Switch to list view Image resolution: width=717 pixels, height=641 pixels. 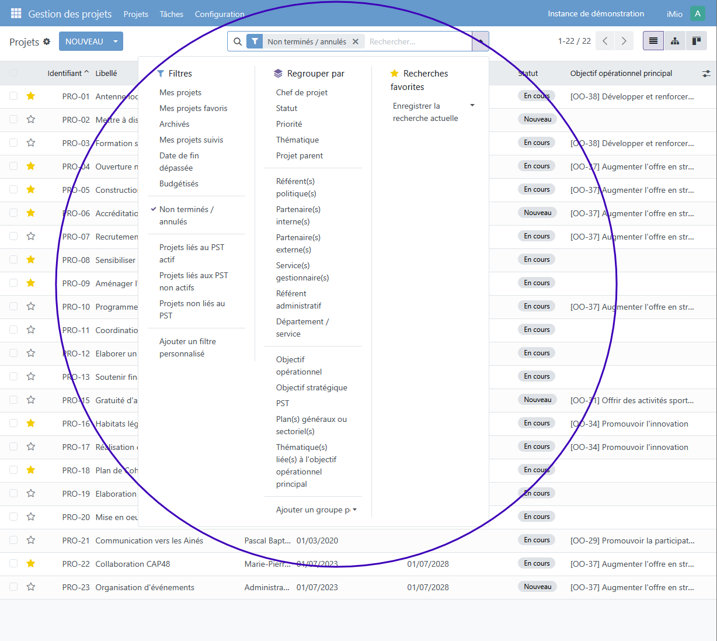pyautogui.click(x=653, y=41)
